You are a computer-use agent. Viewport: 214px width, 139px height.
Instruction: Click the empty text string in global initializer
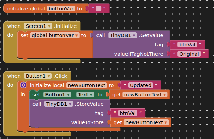(x=99, y=8)
